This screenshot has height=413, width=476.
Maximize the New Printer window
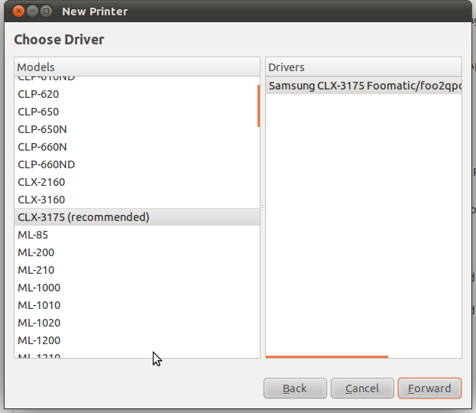click(46, 11)
